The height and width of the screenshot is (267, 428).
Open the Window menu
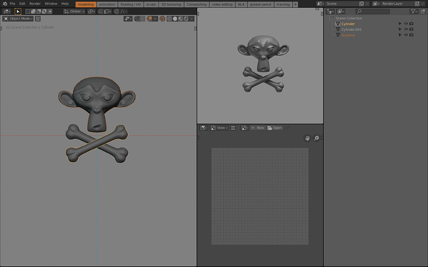point(51,4)
